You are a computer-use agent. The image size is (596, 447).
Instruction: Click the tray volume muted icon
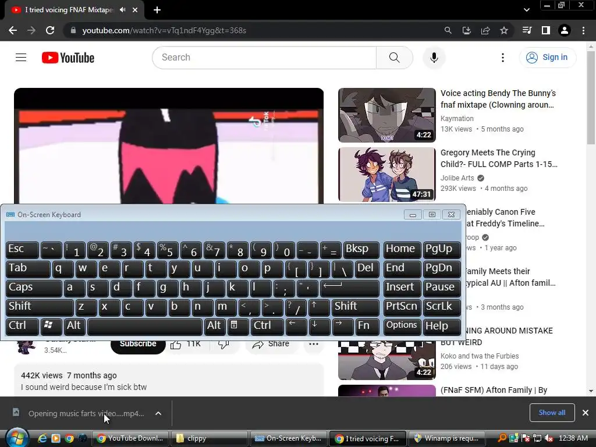[x=549, y=438]
